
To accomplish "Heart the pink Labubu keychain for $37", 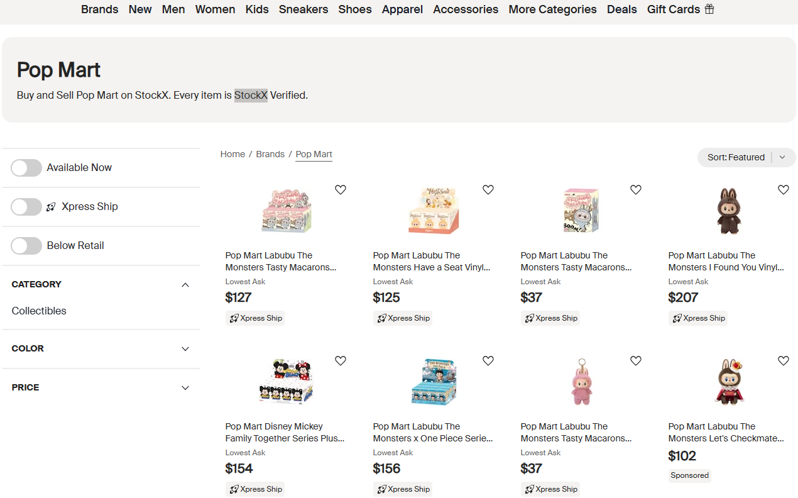I will [636, 361].
